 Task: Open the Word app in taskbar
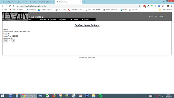pyautogui.click(x=41, y=96)
